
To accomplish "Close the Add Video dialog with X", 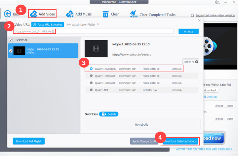I will 199,20.
